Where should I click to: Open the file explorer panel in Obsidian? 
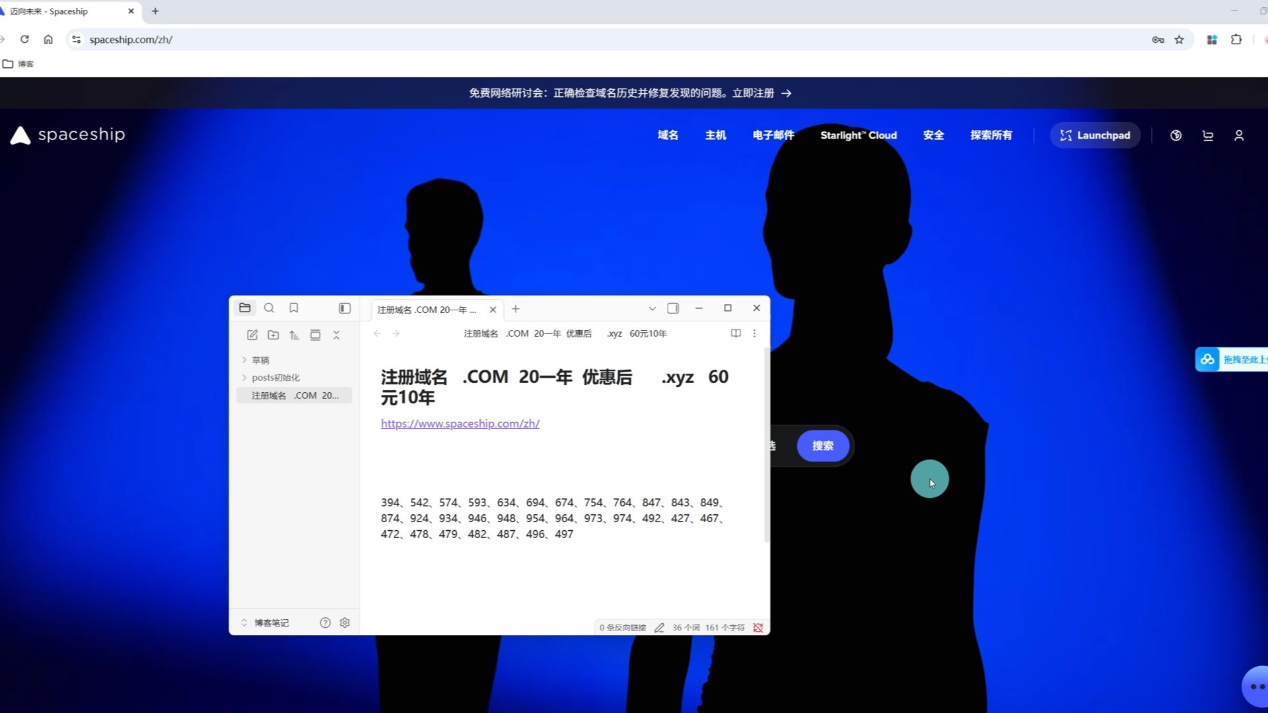(245, 308)
